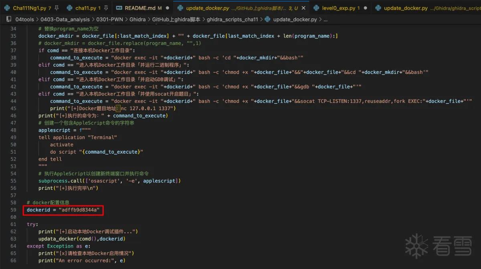Viewport: 481px width, 269px height.
Task: Unpin the Cha111Ng1.py tab via pin icon
Action: point(56,8)
